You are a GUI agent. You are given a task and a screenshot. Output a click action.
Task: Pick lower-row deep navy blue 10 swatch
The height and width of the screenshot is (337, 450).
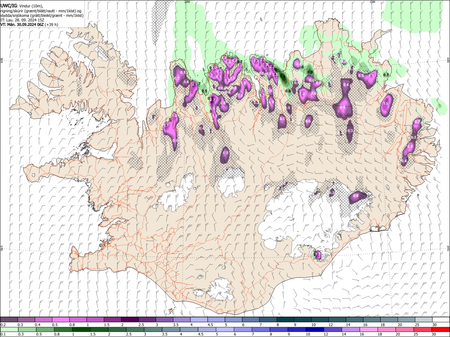(x=315, y=329)
